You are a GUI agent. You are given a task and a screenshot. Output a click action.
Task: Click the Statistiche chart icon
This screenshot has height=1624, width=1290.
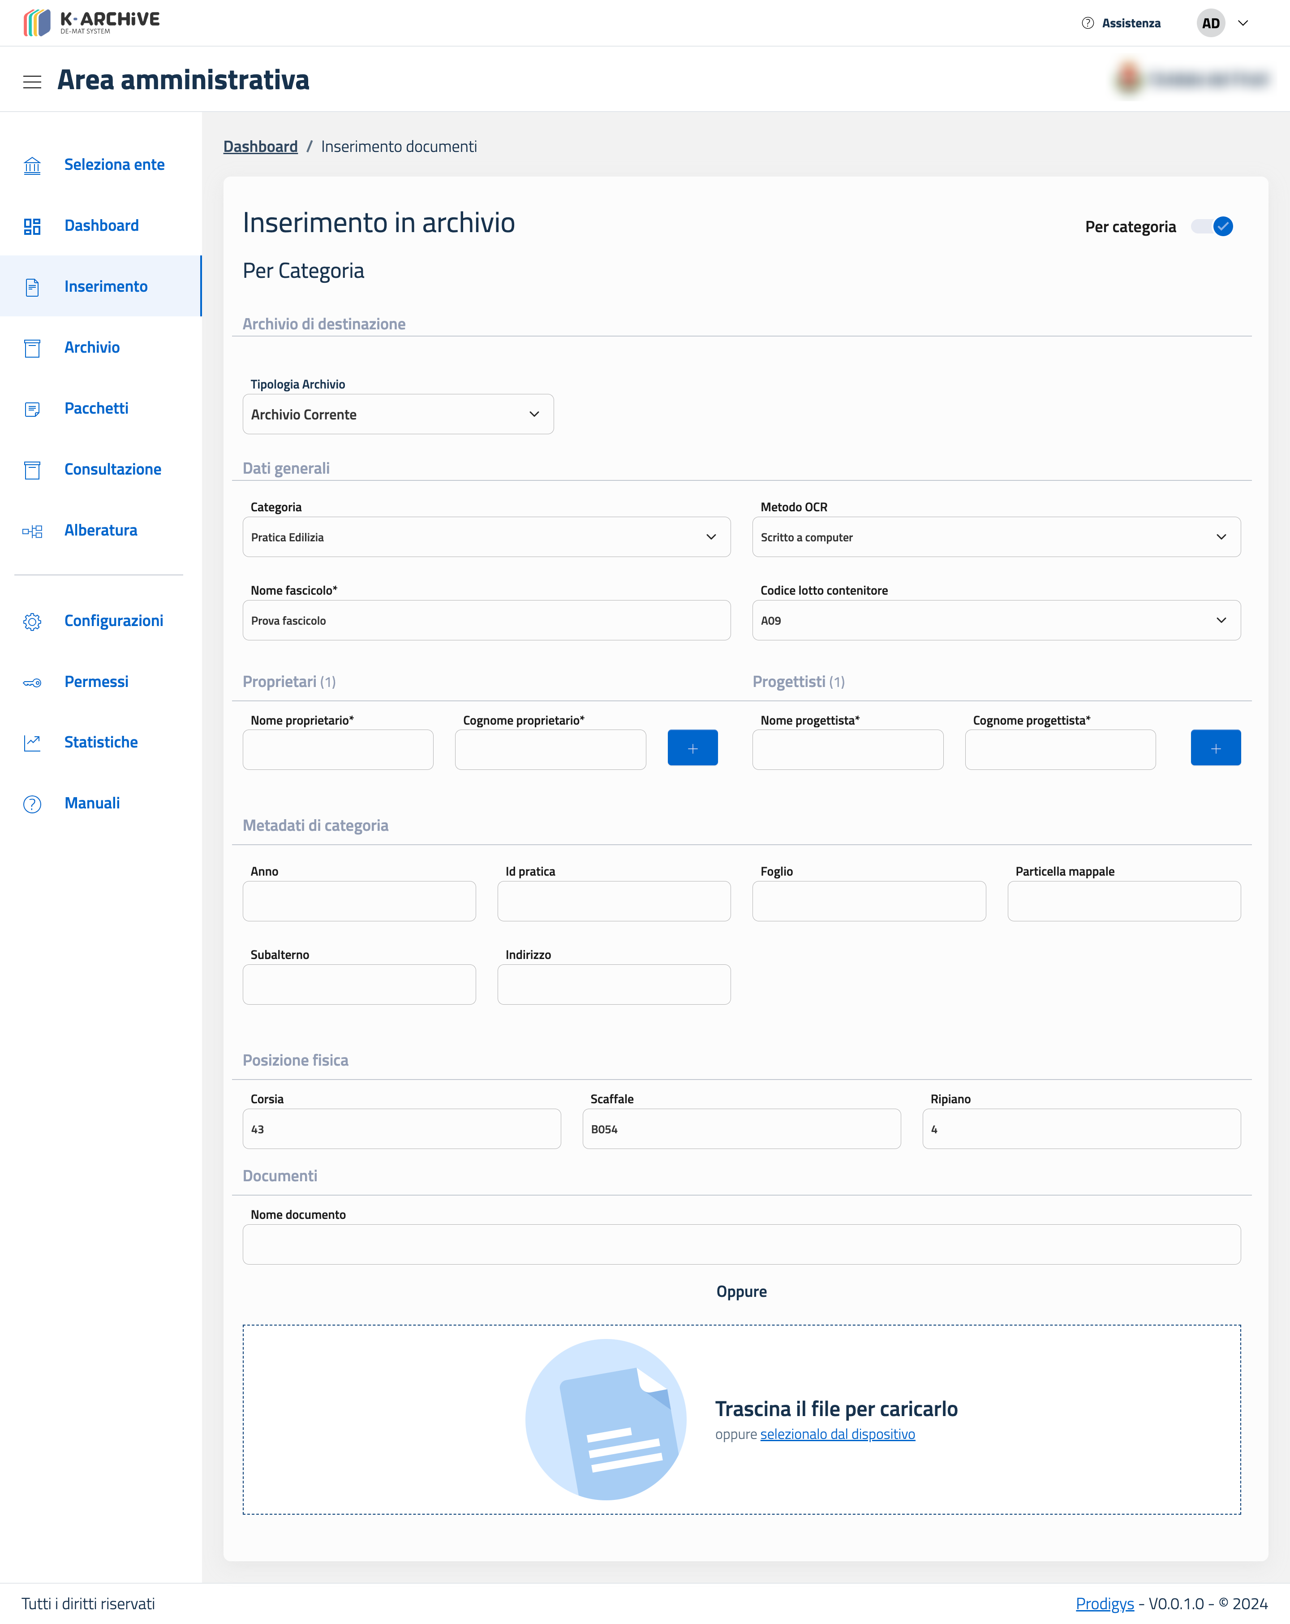(32, 743)
